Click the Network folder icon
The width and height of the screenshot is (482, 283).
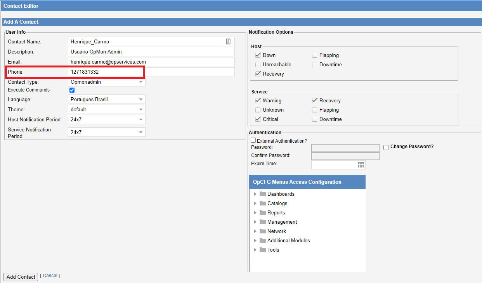(x=263, y=231)
